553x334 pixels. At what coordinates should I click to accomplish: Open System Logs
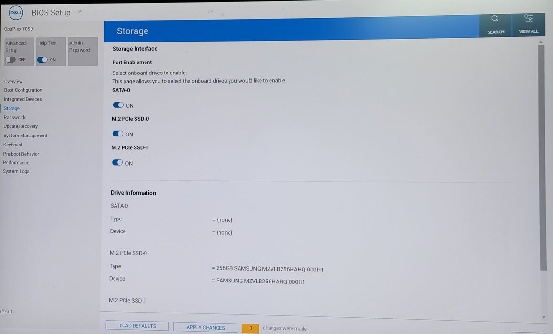[16, 171]
